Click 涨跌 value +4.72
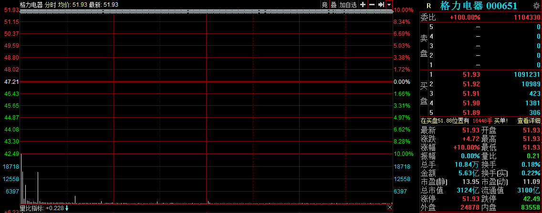Screen dimensions: 542x213 click(471, 139)
